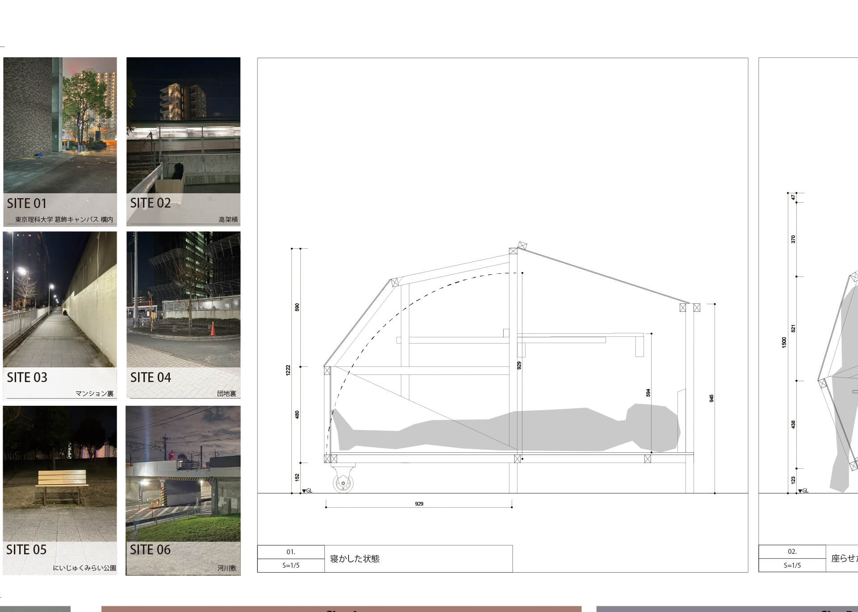
Task: Click the GL marker in drawing 01
Action: pyautogui.click(x=307, y=491)
